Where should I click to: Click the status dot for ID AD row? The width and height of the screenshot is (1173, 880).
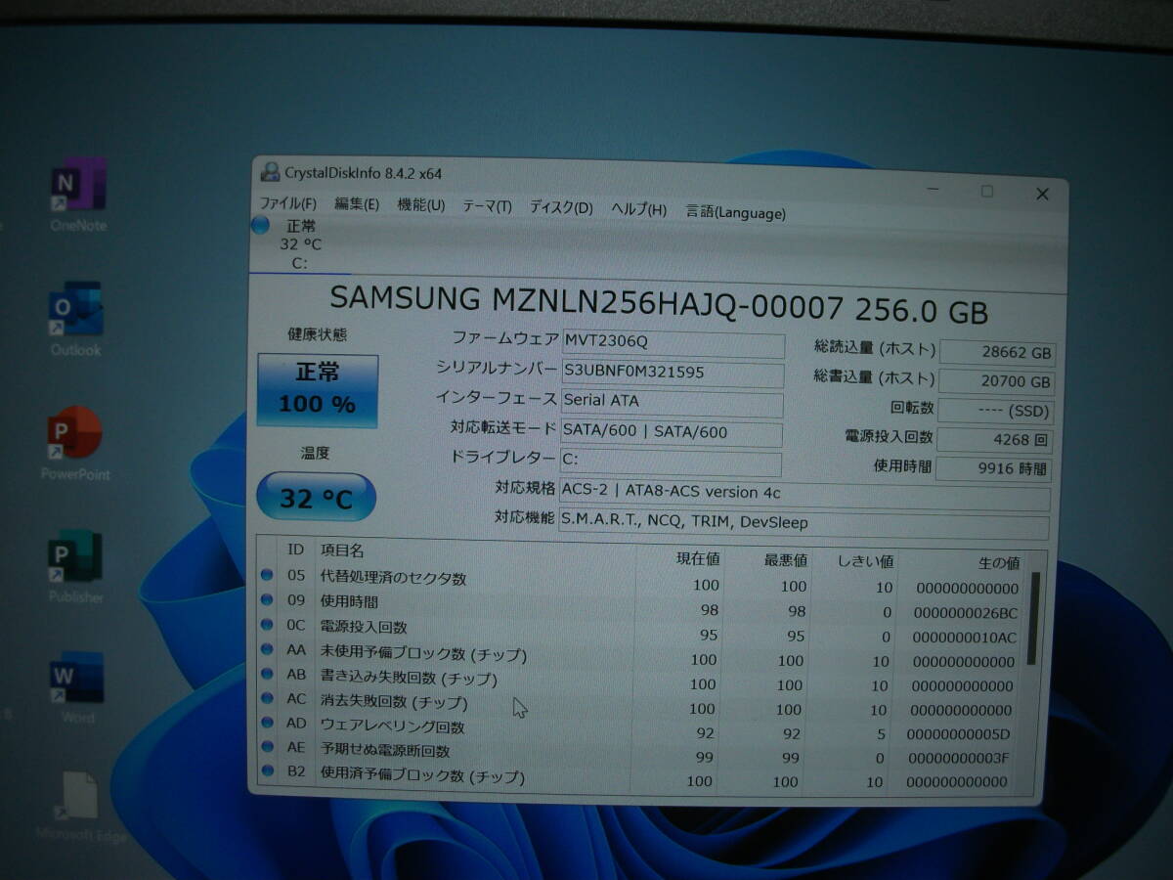pos(266,723)
